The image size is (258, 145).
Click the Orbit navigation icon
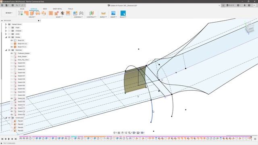114,133
